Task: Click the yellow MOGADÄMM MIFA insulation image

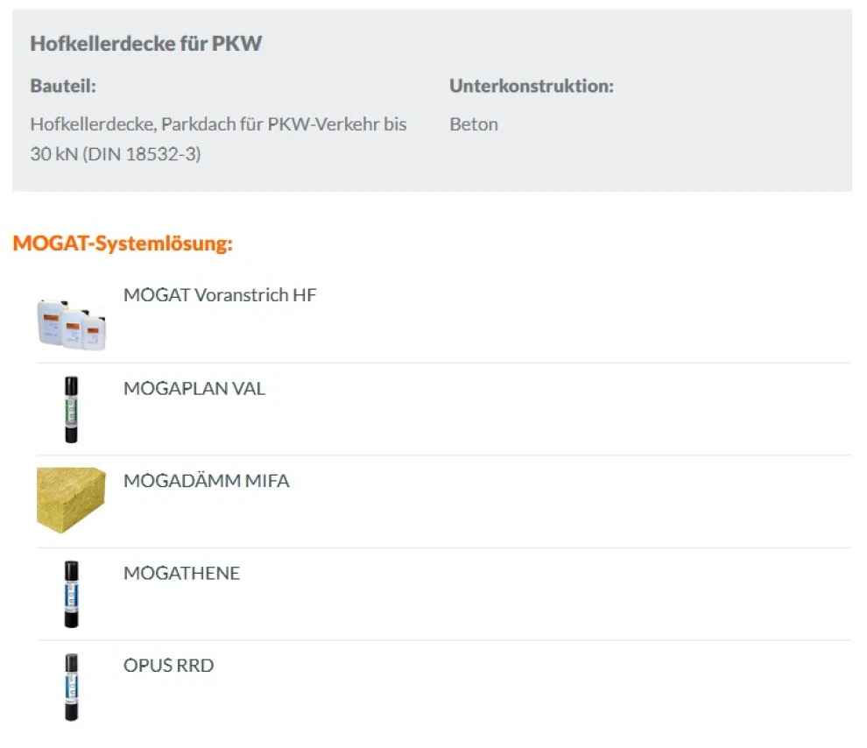Action: (71, 500)
